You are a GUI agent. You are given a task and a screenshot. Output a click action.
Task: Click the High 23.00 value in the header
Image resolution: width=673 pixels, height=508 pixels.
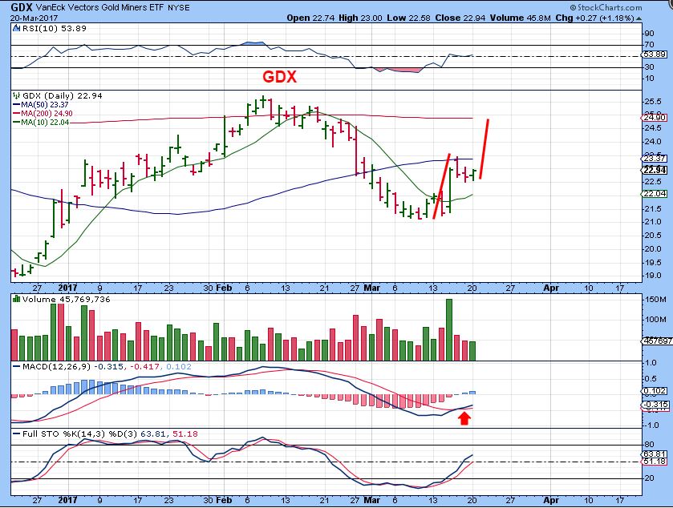(x=360, y=18)
